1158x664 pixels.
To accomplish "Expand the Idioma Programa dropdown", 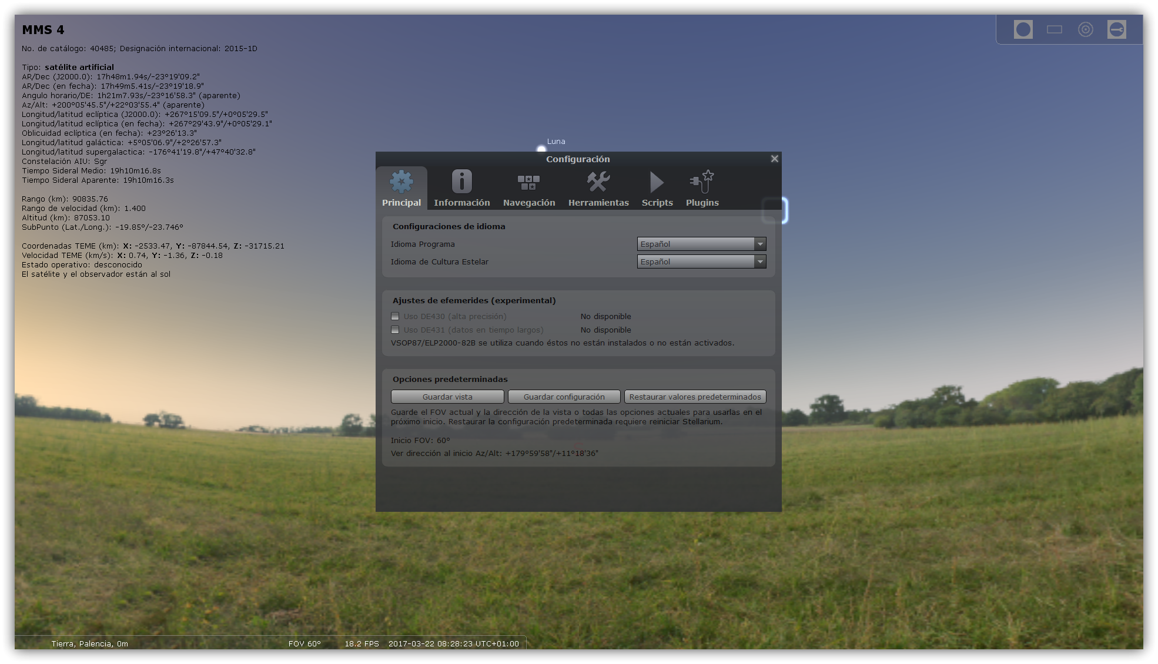I will 701,244.
